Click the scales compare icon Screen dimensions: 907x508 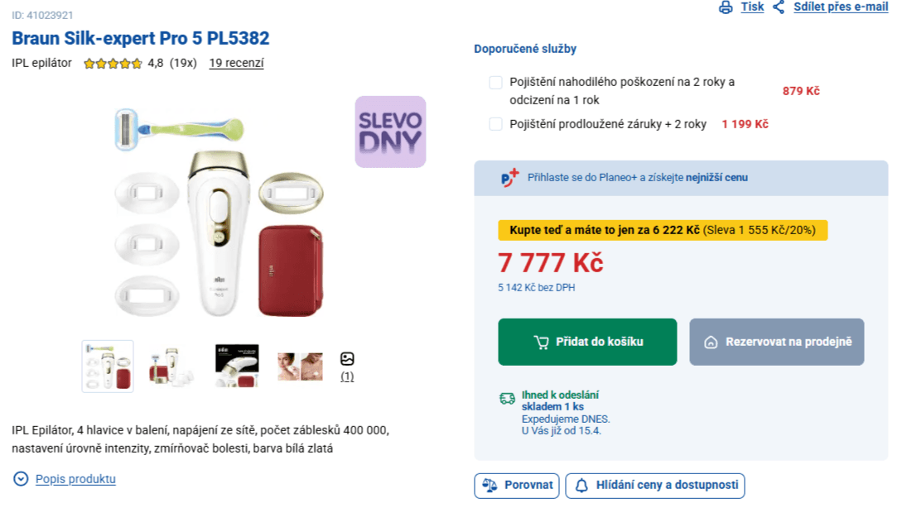pyautogui.click(x=490, y=486)
